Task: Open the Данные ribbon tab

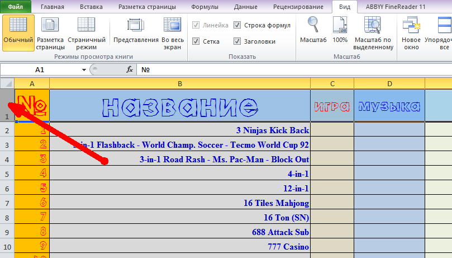Action: coord(246,7)
